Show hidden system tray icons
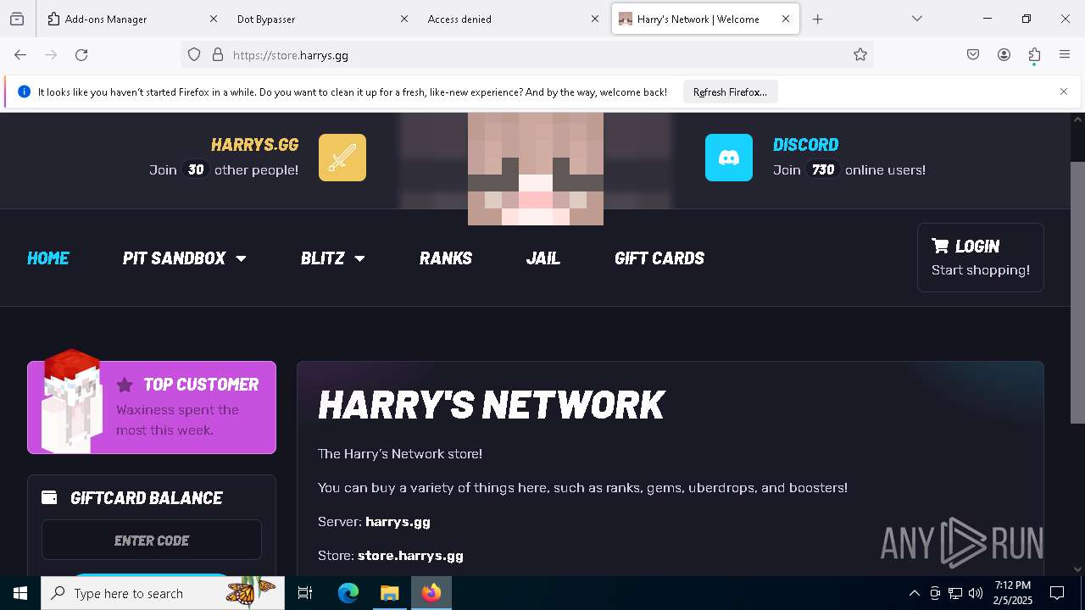1085x610 pixels. click(914, 593)
